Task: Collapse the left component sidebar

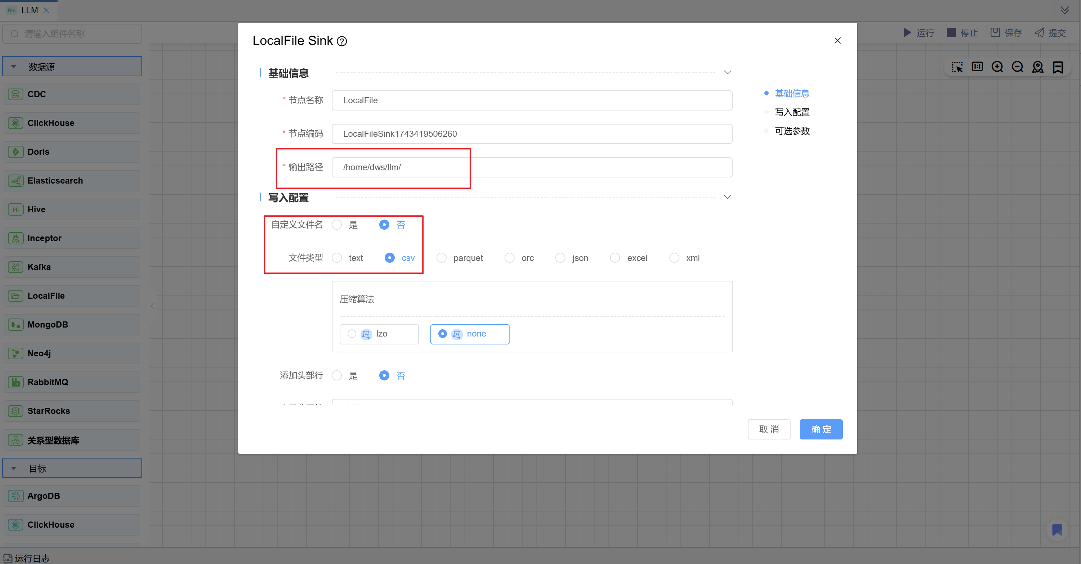Action: (x=153, y=306)
